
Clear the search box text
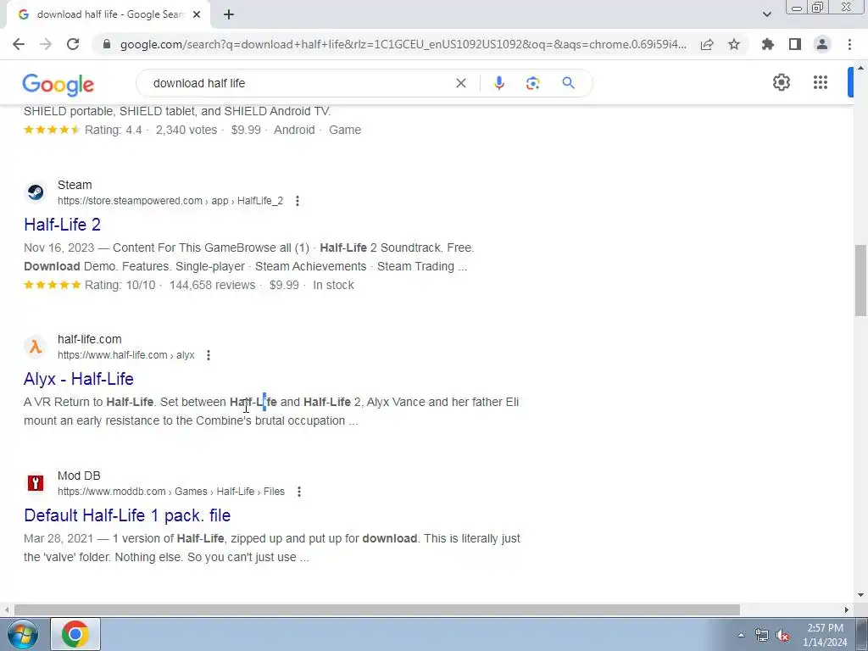click(x=460, y=83)
